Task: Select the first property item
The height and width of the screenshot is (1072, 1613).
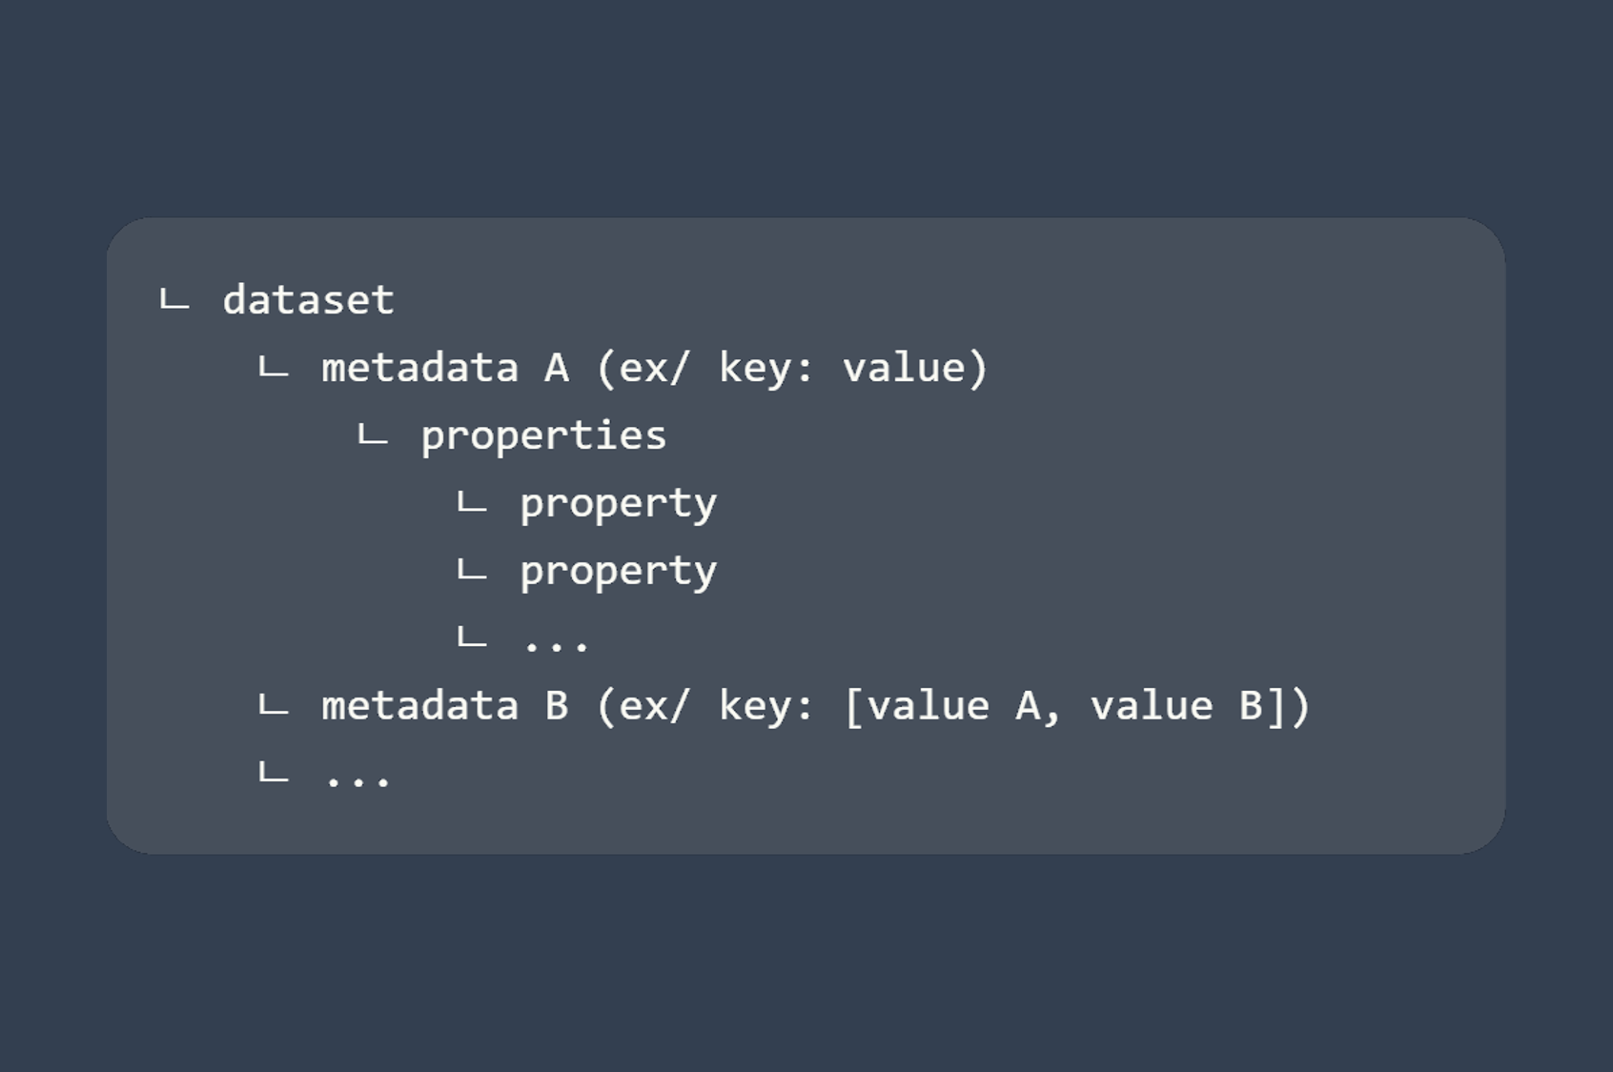Action: click(618, 504)
